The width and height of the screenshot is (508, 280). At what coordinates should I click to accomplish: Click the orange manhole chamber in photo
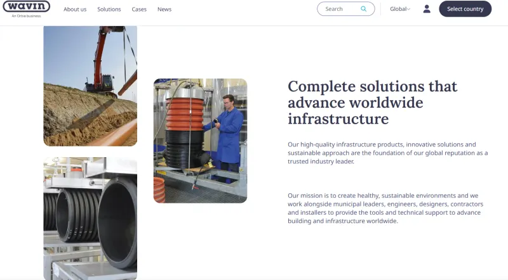(185, 115)
